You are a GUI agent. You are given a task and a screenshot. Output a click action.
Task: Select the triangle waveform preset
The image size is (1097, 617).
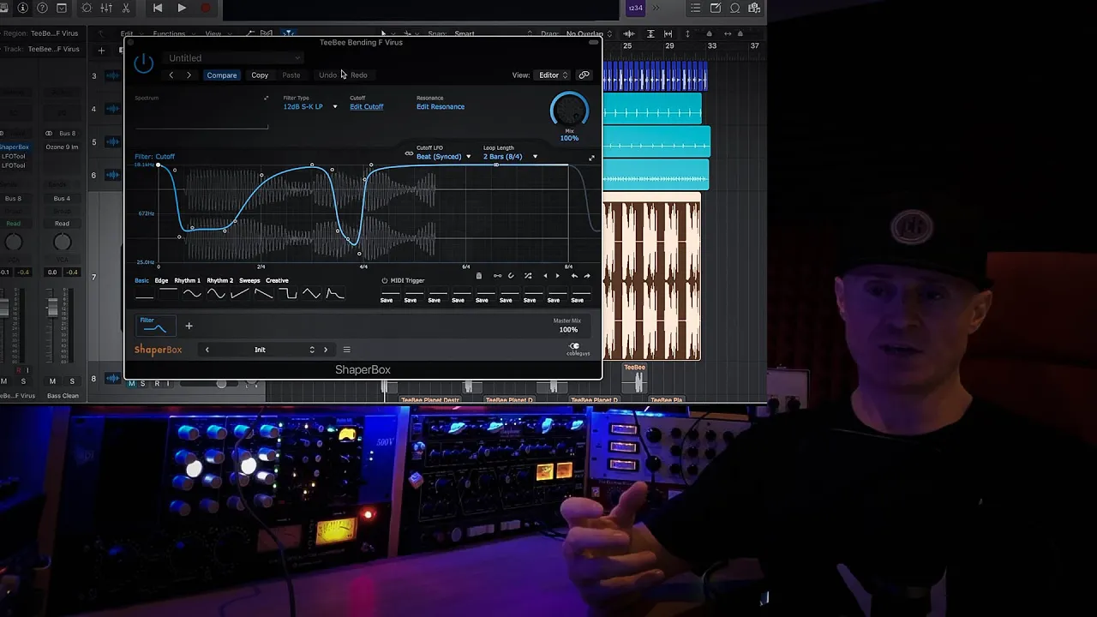point(312,295)
